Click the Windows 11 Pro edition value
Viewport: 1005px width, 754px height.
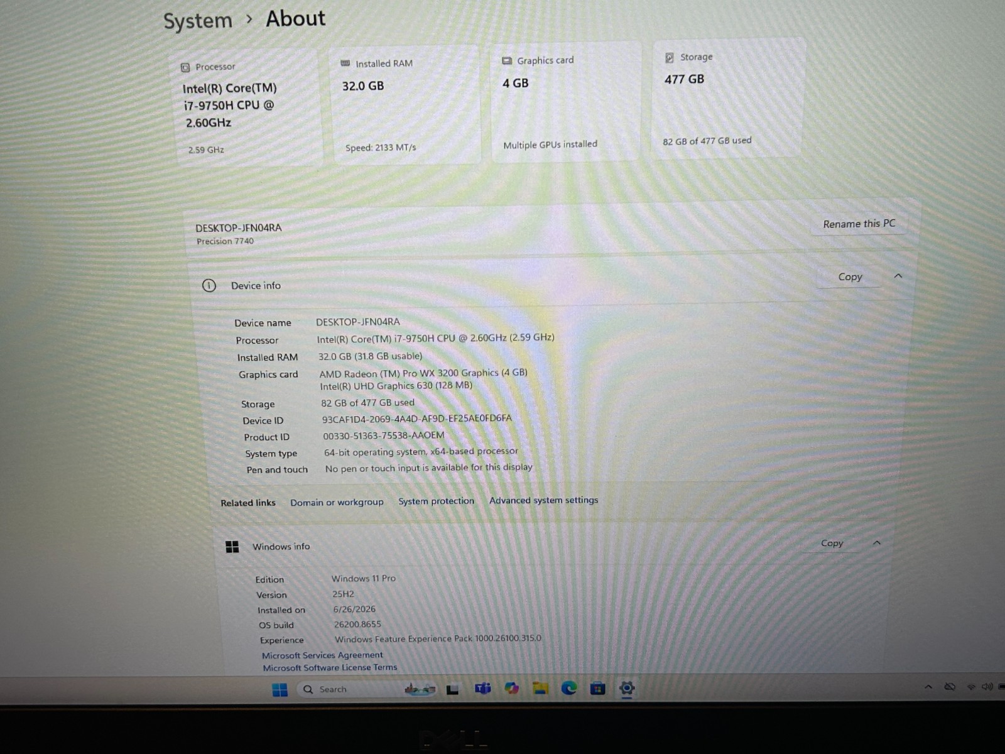tap(364, 578)
